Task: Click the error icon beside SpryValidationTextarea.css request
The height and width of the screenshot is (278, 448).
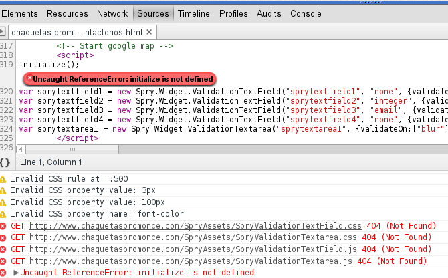Action: [3, 237]
